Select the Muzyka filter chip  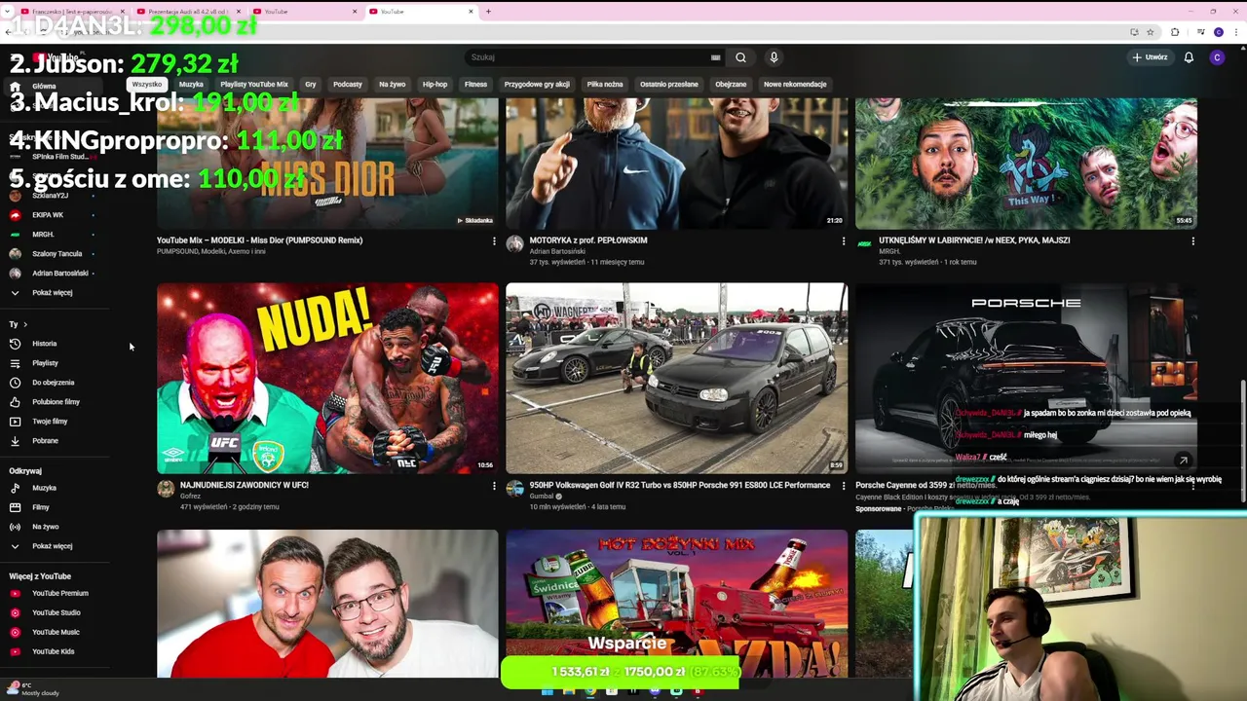pyautogui.click(x=191, y=85)
